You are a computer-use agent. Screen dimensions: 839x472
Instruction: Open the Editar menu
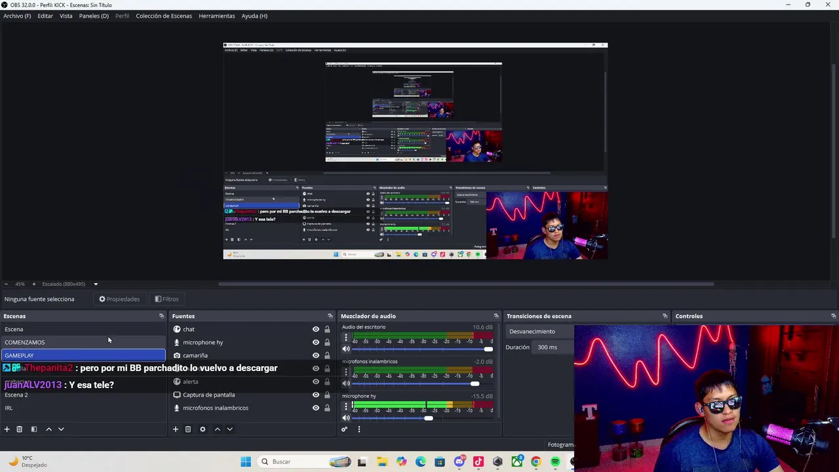point(45,16)
